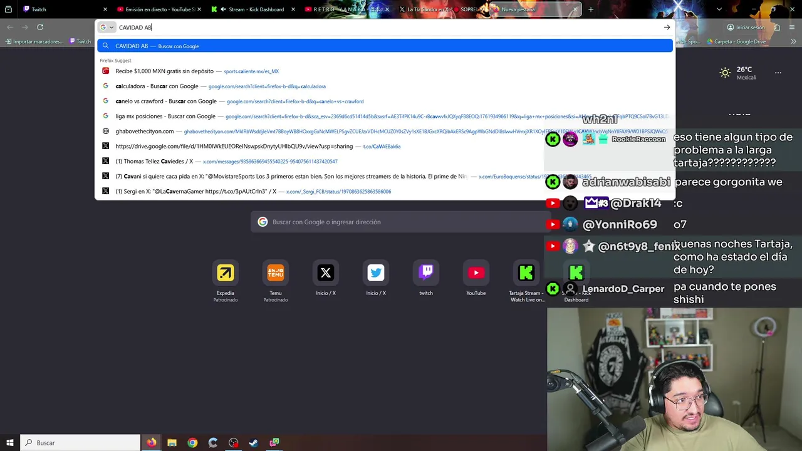
Task: Open 'Carpeta - Google Drive' bookmark
Action: pos(736,41)
